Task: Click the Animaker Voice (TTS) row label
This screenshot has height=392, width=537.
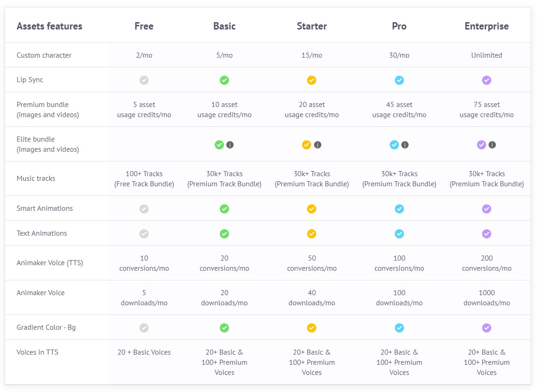Action: (50, 263)
